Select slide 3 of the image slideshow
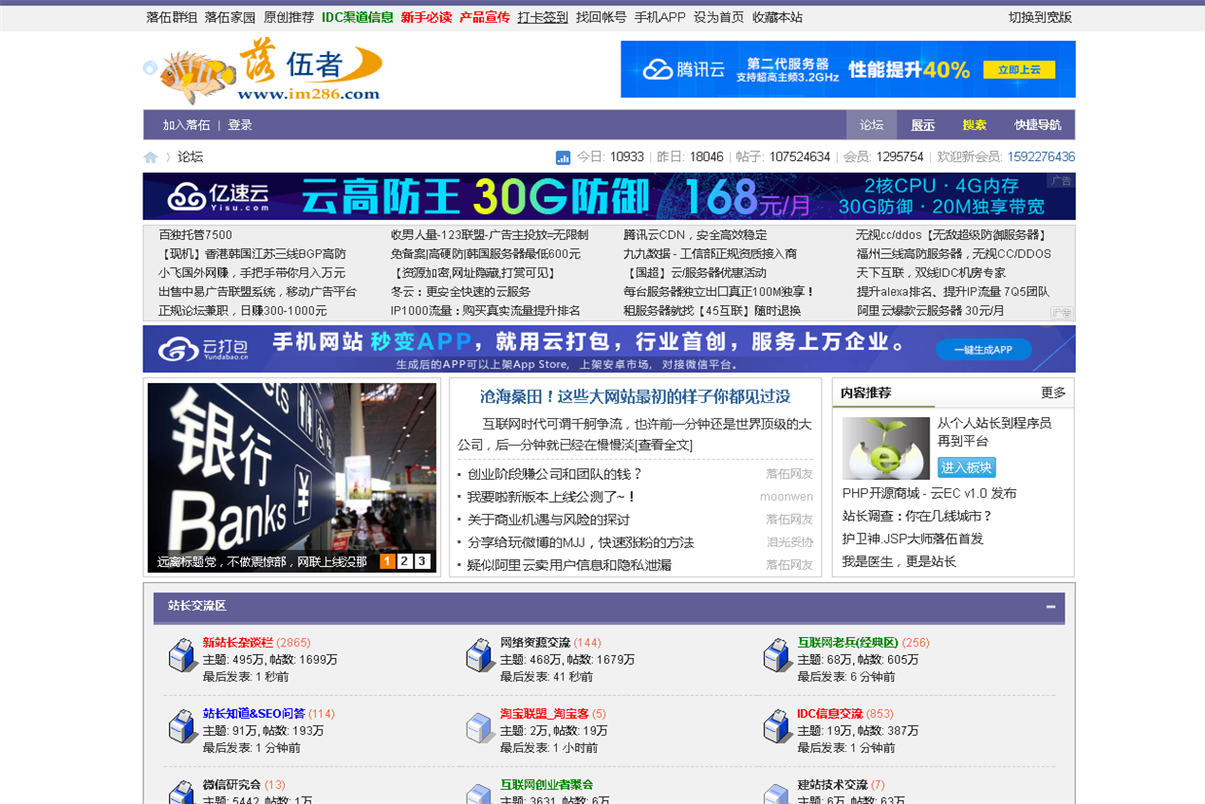Viewport: 1205px width, 804px height. 422,561
